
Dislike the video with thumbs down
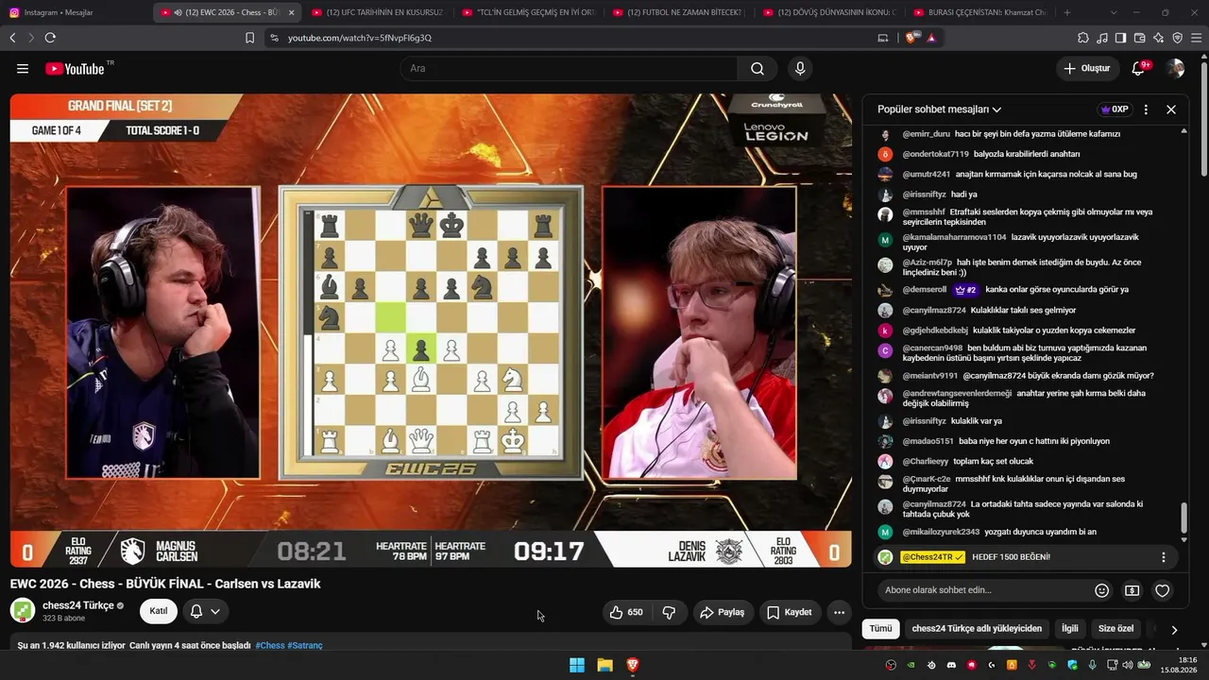point(669,612)
